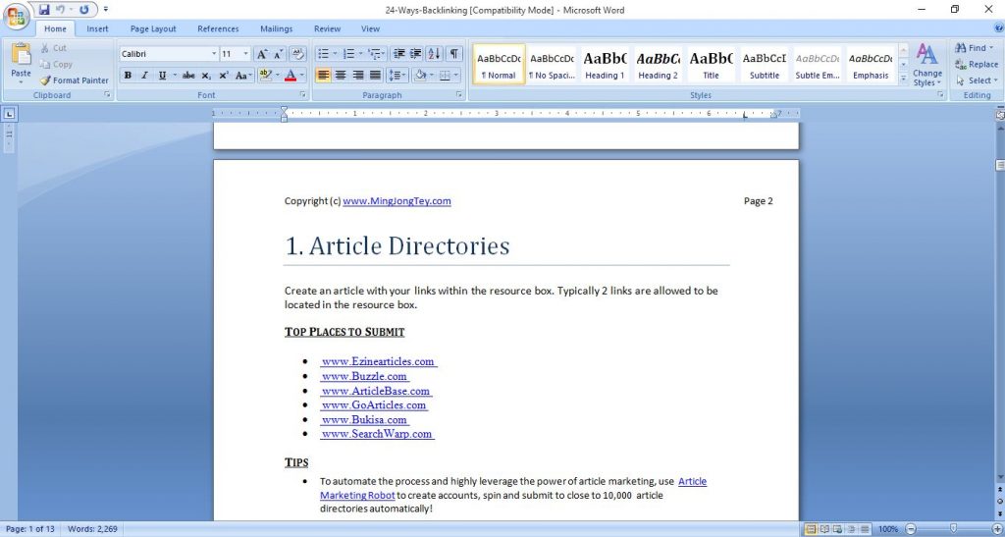
Task: Switch to the Insert tab
Action: (97, 28)
